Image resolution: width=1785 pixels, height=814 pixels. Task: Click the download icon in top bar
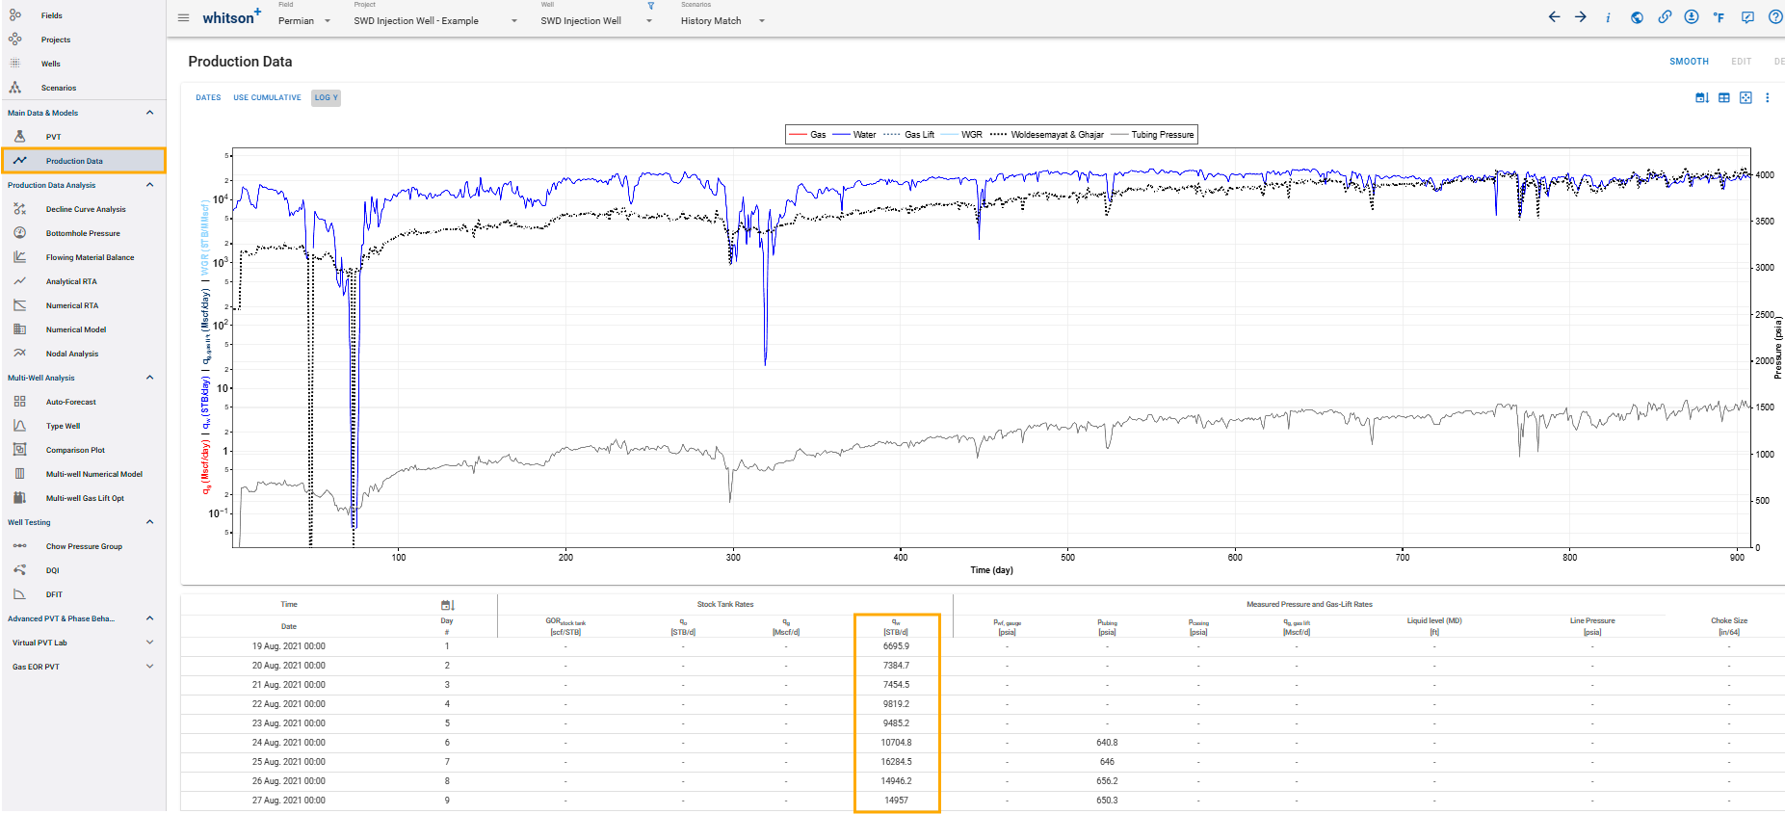tap(1692, 17)
